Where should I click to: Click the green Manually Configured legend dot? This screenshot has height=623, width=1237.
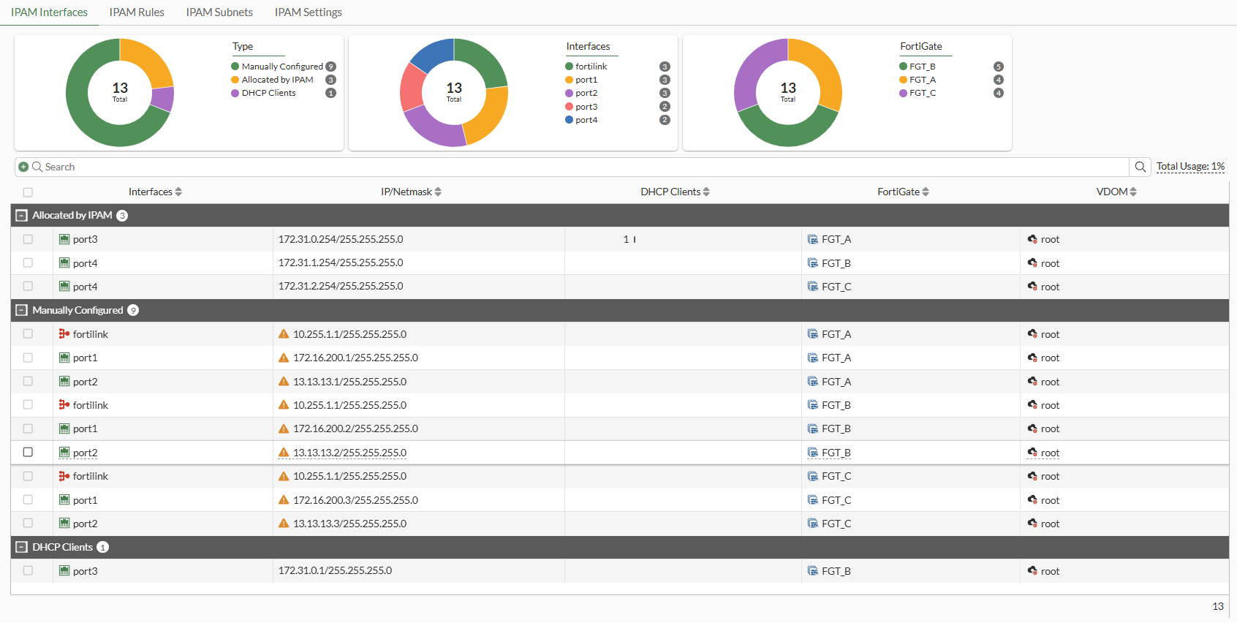(x=235, y=67)
